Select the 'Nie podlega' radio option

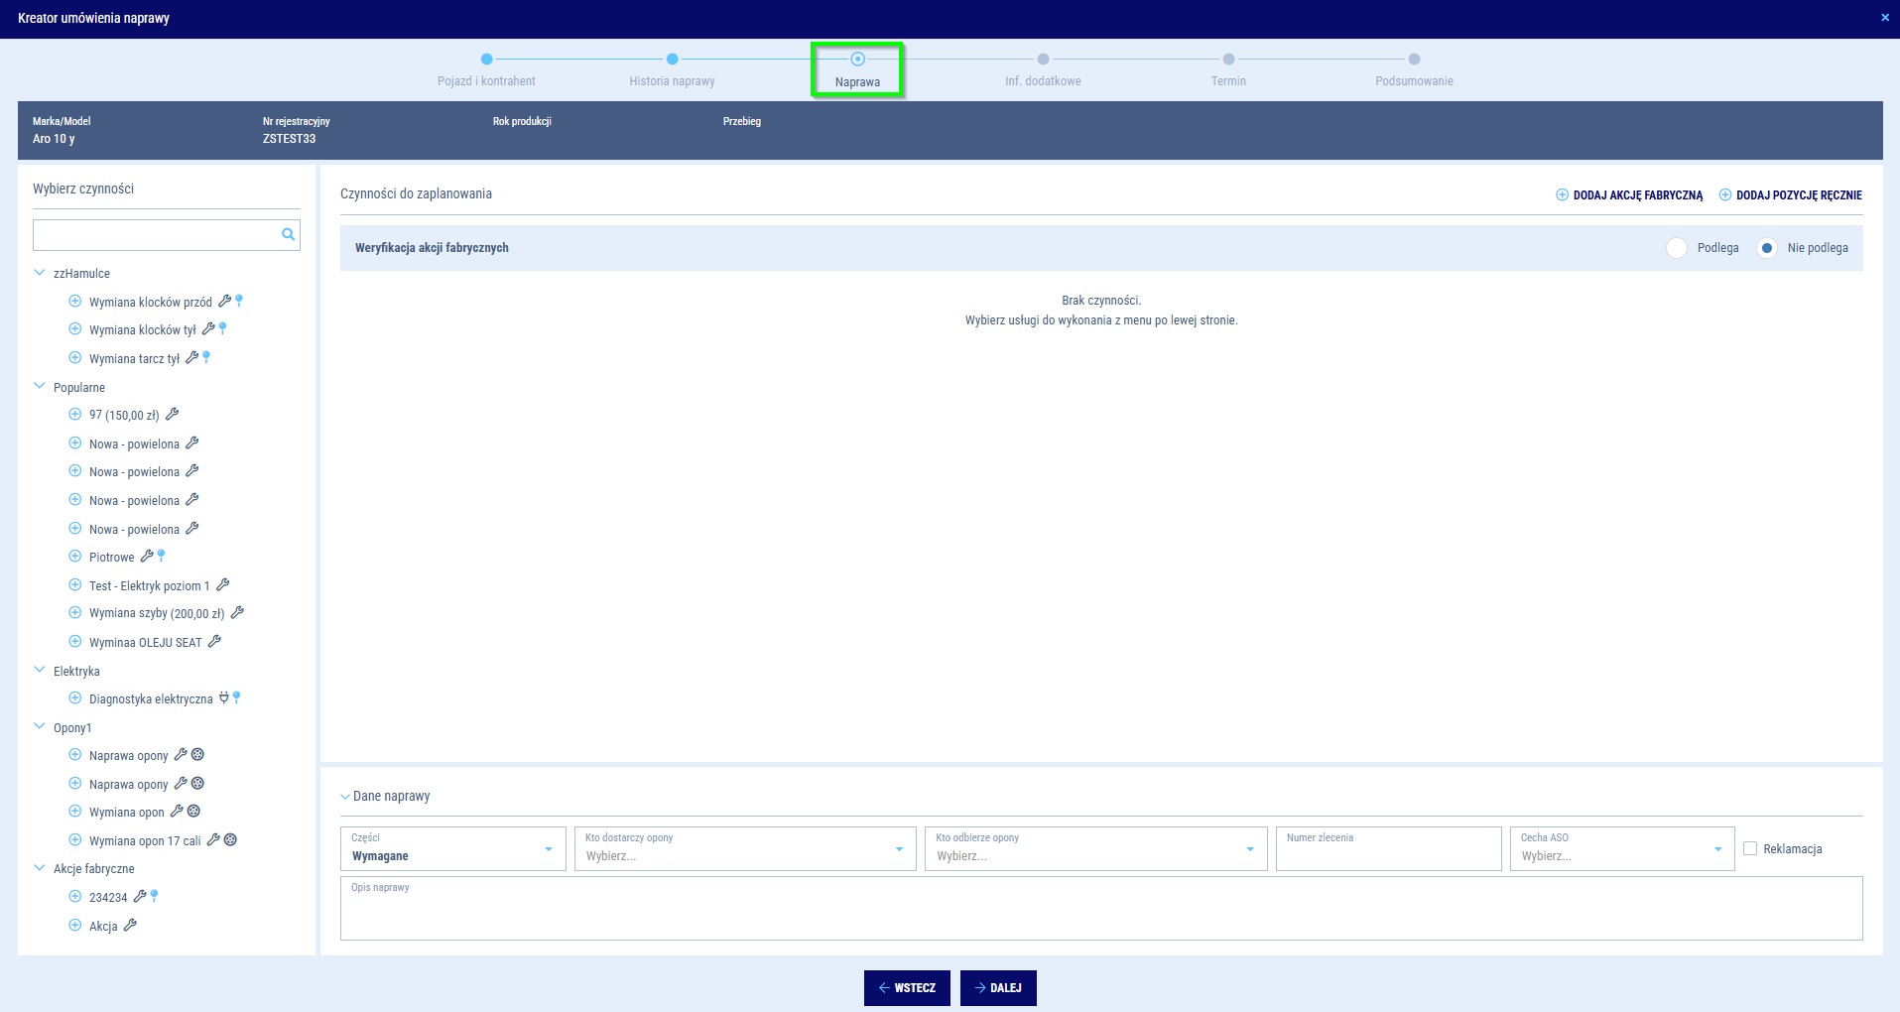point(1767,248)
